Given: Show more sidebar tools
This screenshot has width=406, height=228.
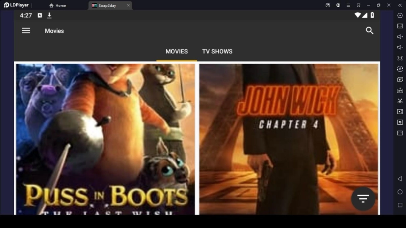Looking at the screenshot, I should (400, 133).
